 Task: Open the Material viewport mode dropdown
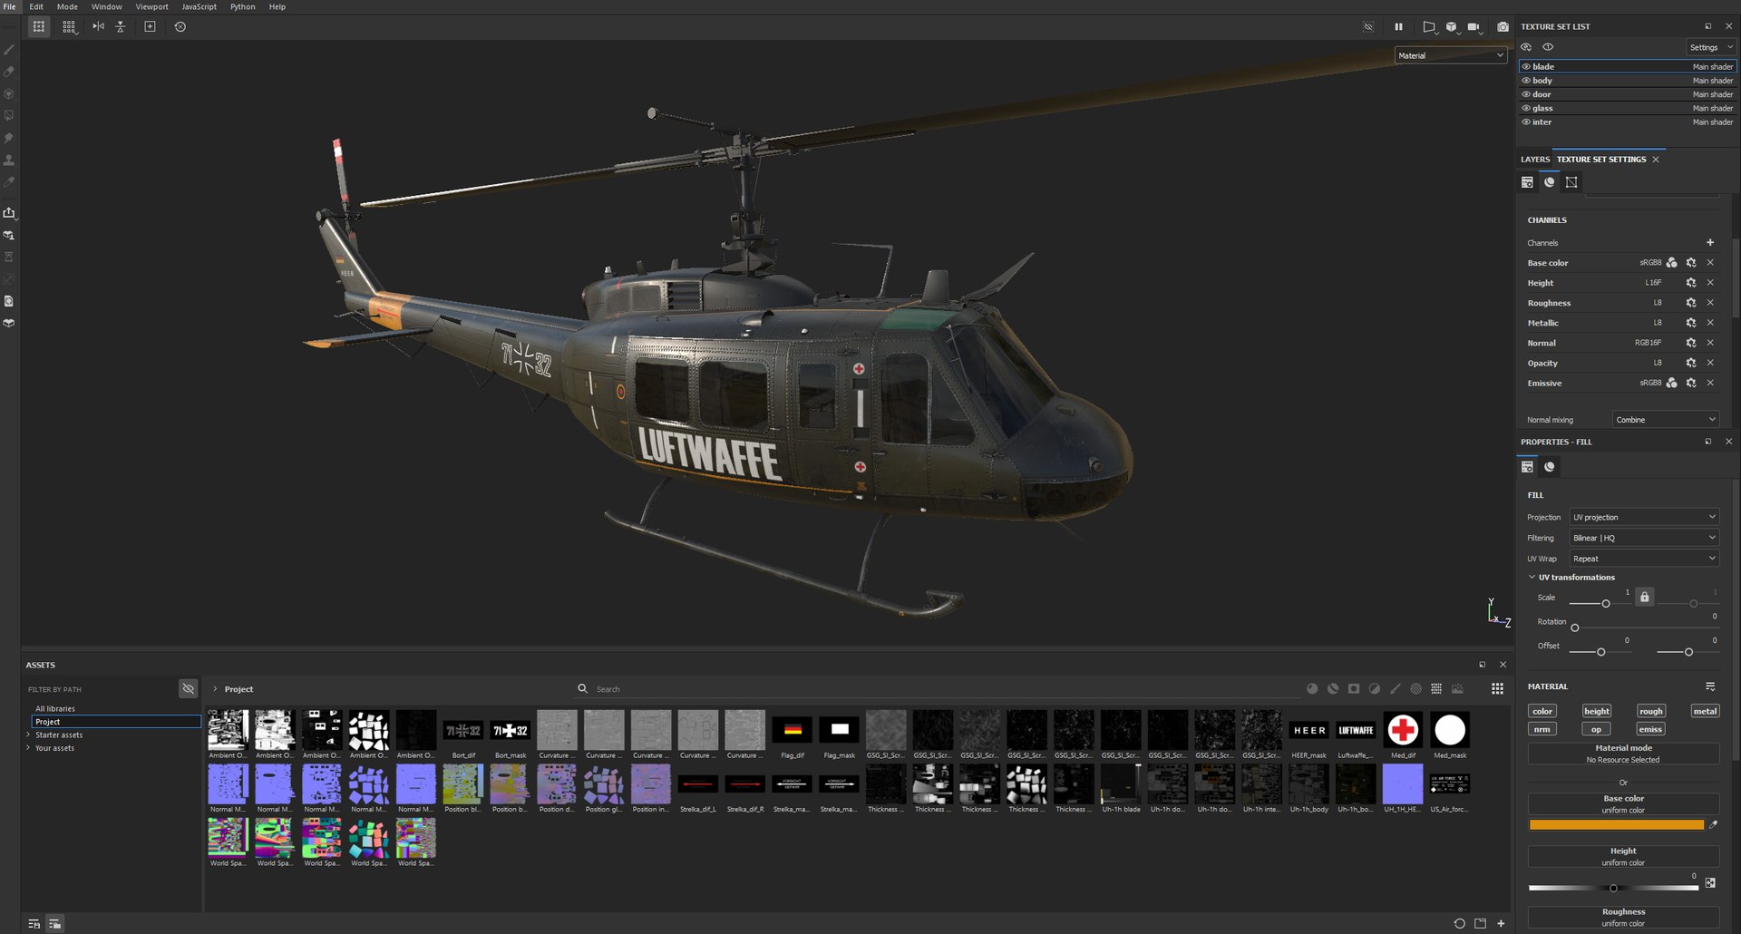1450,55
